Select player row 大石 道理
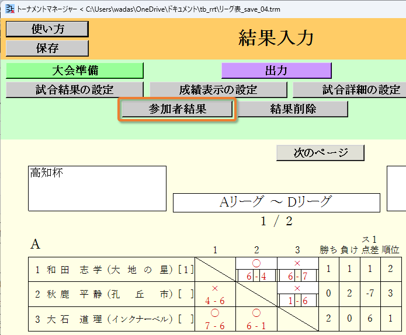Image resolution: width=406 pixels, height=335 pixels. [x=112, y=319]
